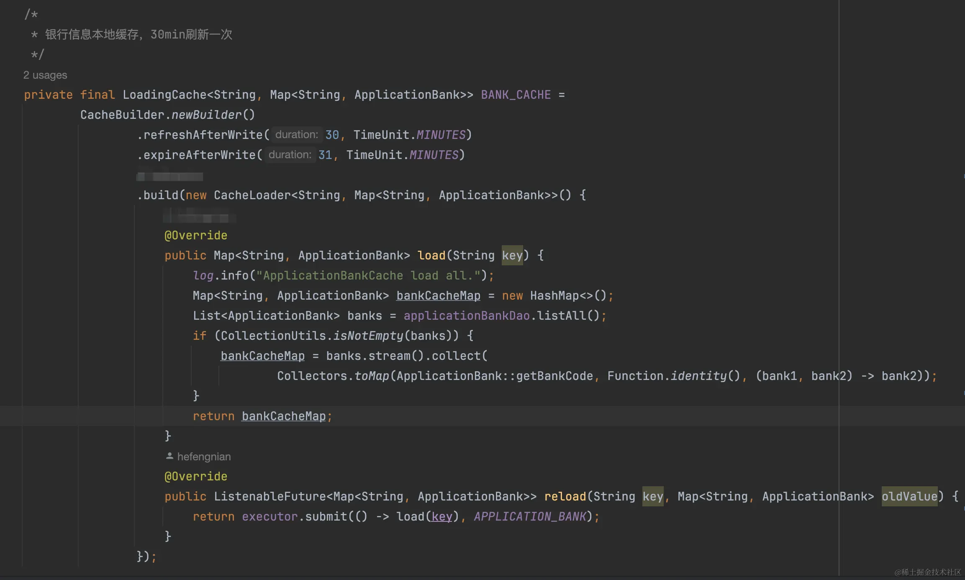This screenshot has width=965, height=580.
Task: Click the isNotEmpty method call
Action: pyautogui.click(x=368, y=336)
